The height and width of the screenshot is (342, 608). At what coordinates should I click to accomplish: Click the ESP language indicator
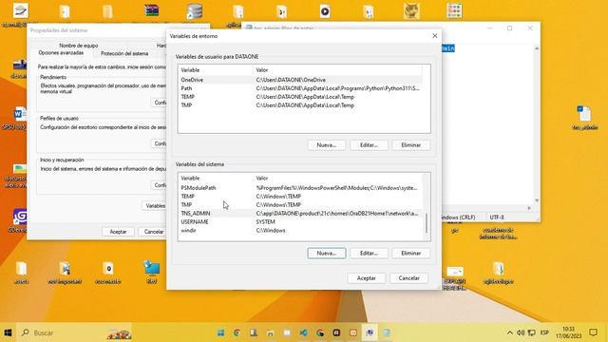[544, 332]
